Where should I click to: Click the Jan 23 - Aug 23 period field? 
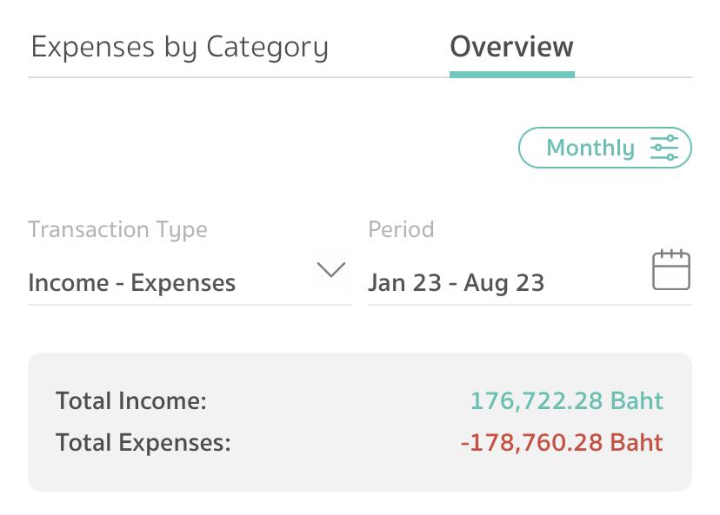pos(456,283)
